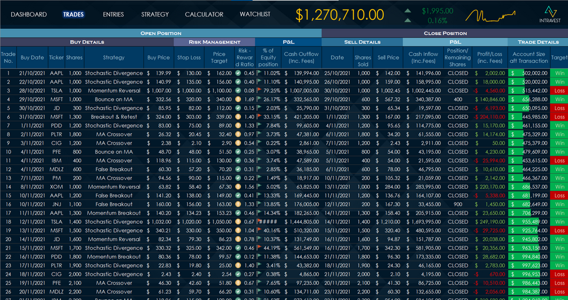568x300 pixels.
Task: Select the TRADES tab
Action: pyautogui.click(x=73, y=15)
